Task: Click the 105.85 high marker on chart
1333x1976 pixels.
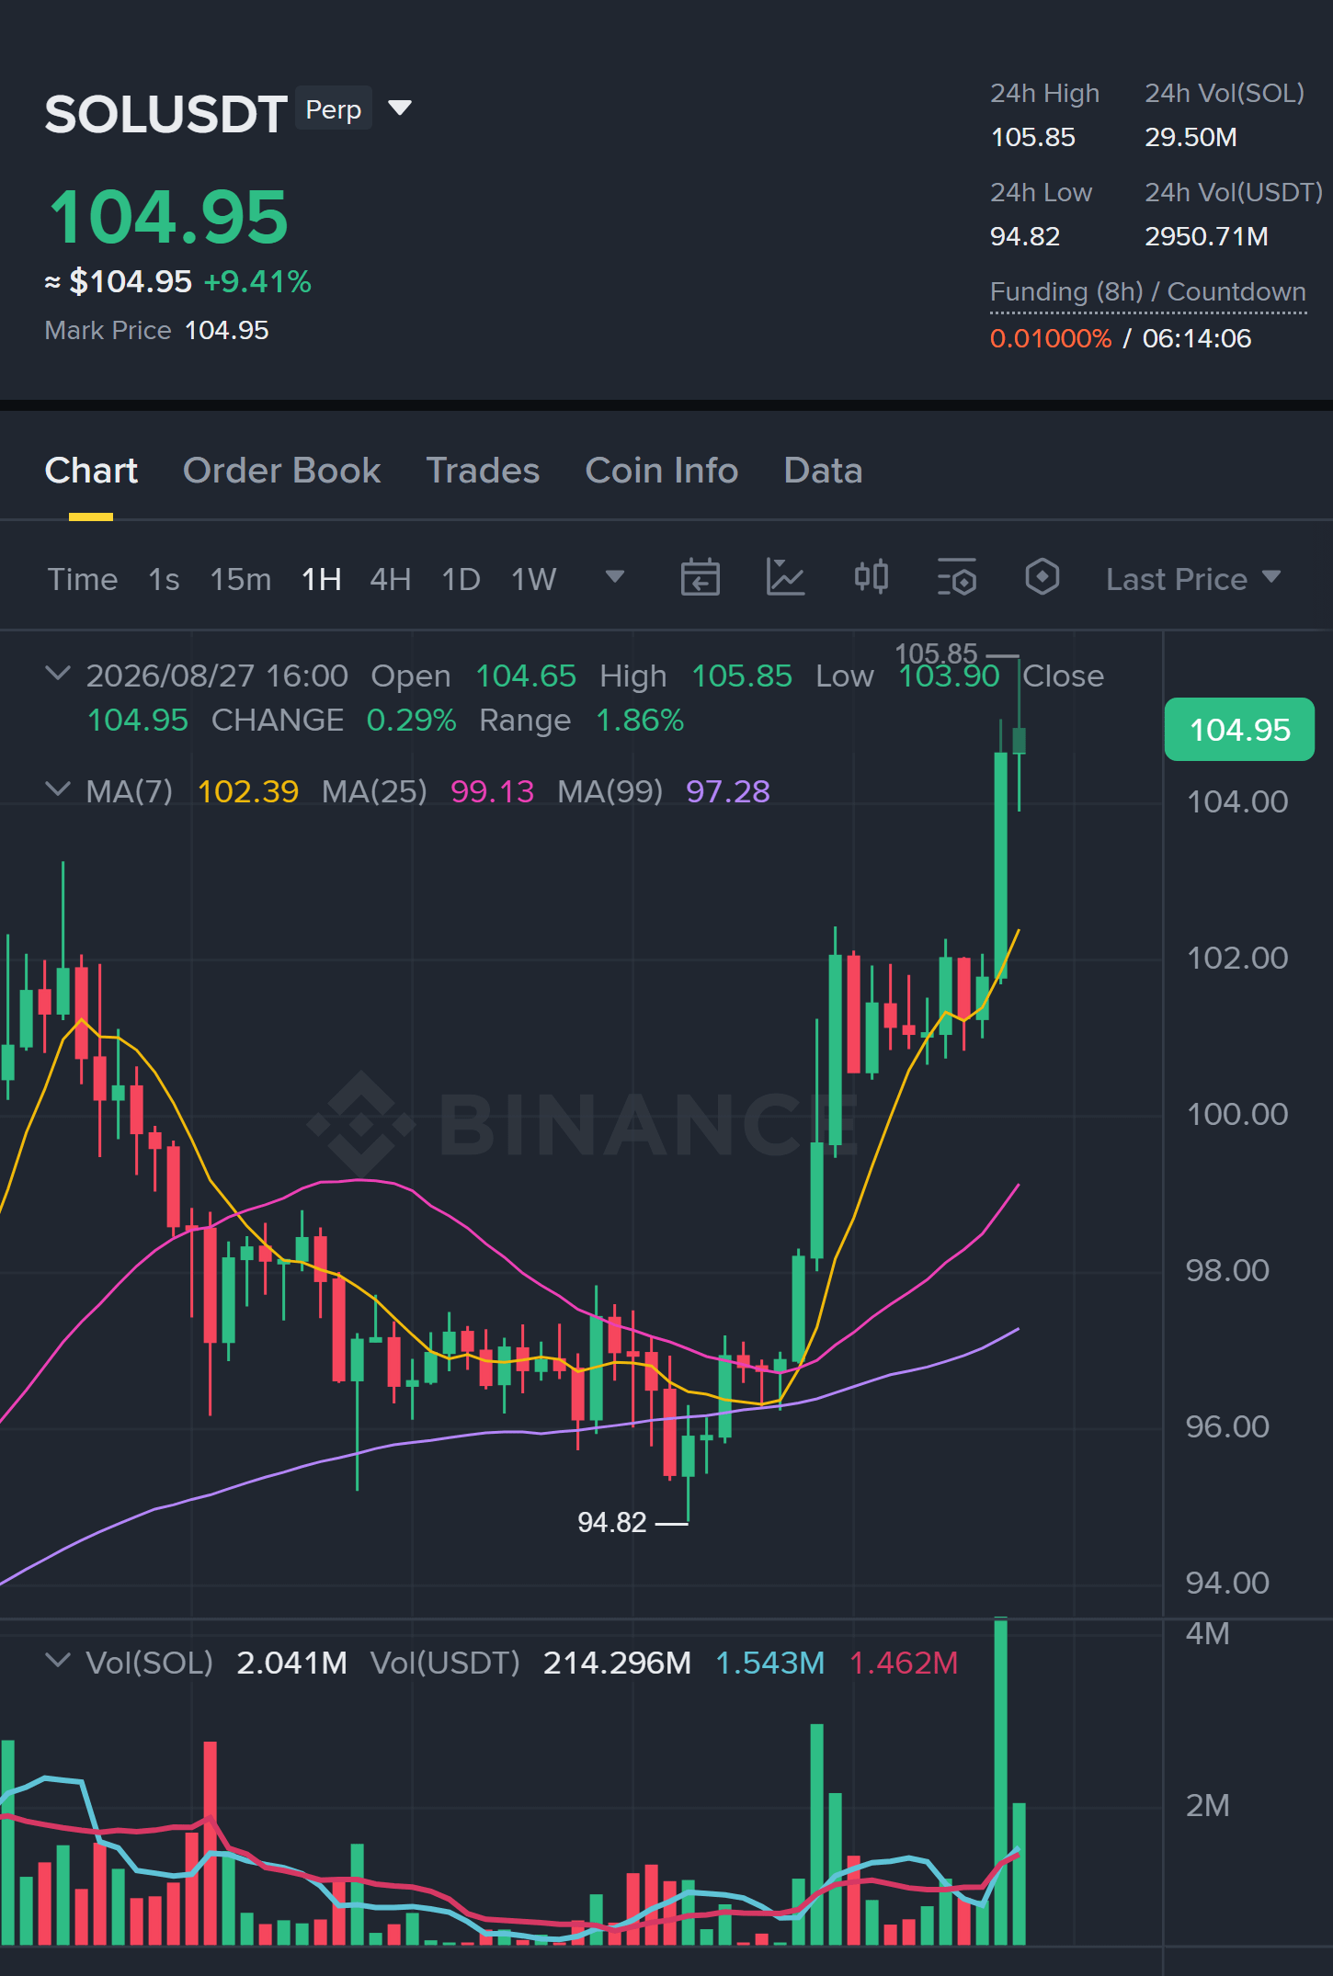Action: point(936,653)
